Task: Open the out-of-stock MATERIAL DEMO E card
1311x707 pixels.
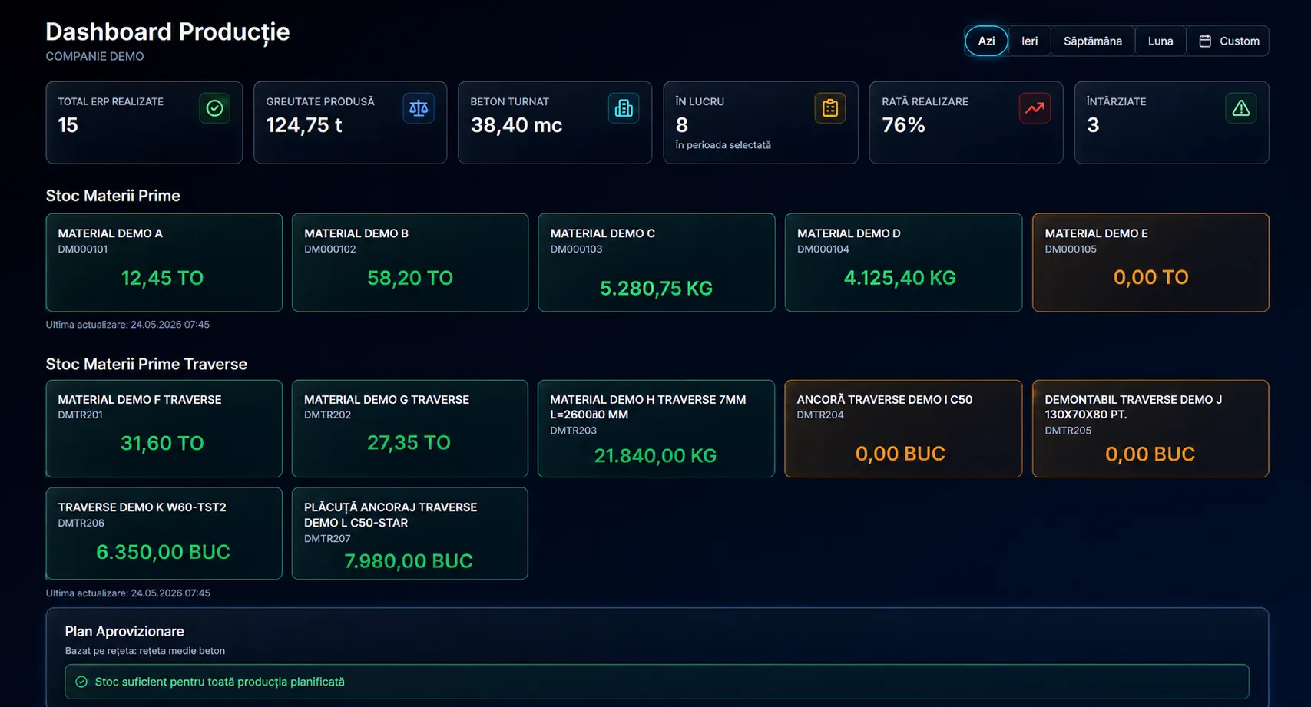Action: (1150, 263)
